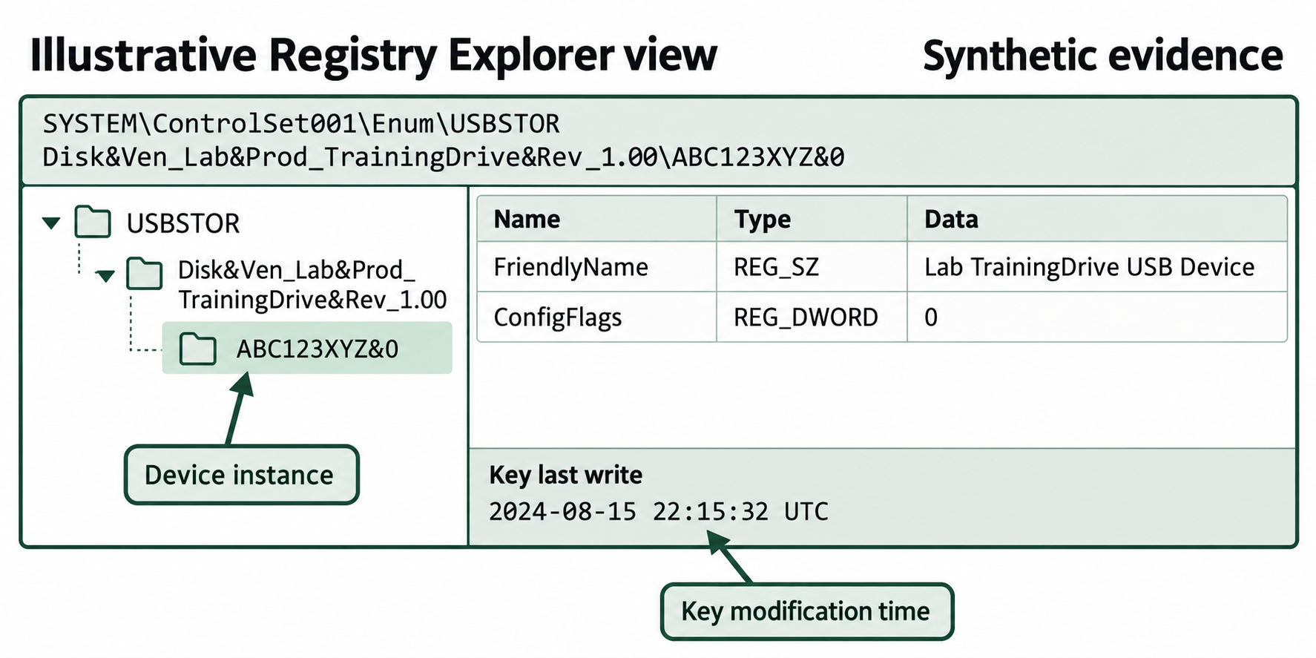
Task: Click the registry key path address bar
Action: pos(659,140)
